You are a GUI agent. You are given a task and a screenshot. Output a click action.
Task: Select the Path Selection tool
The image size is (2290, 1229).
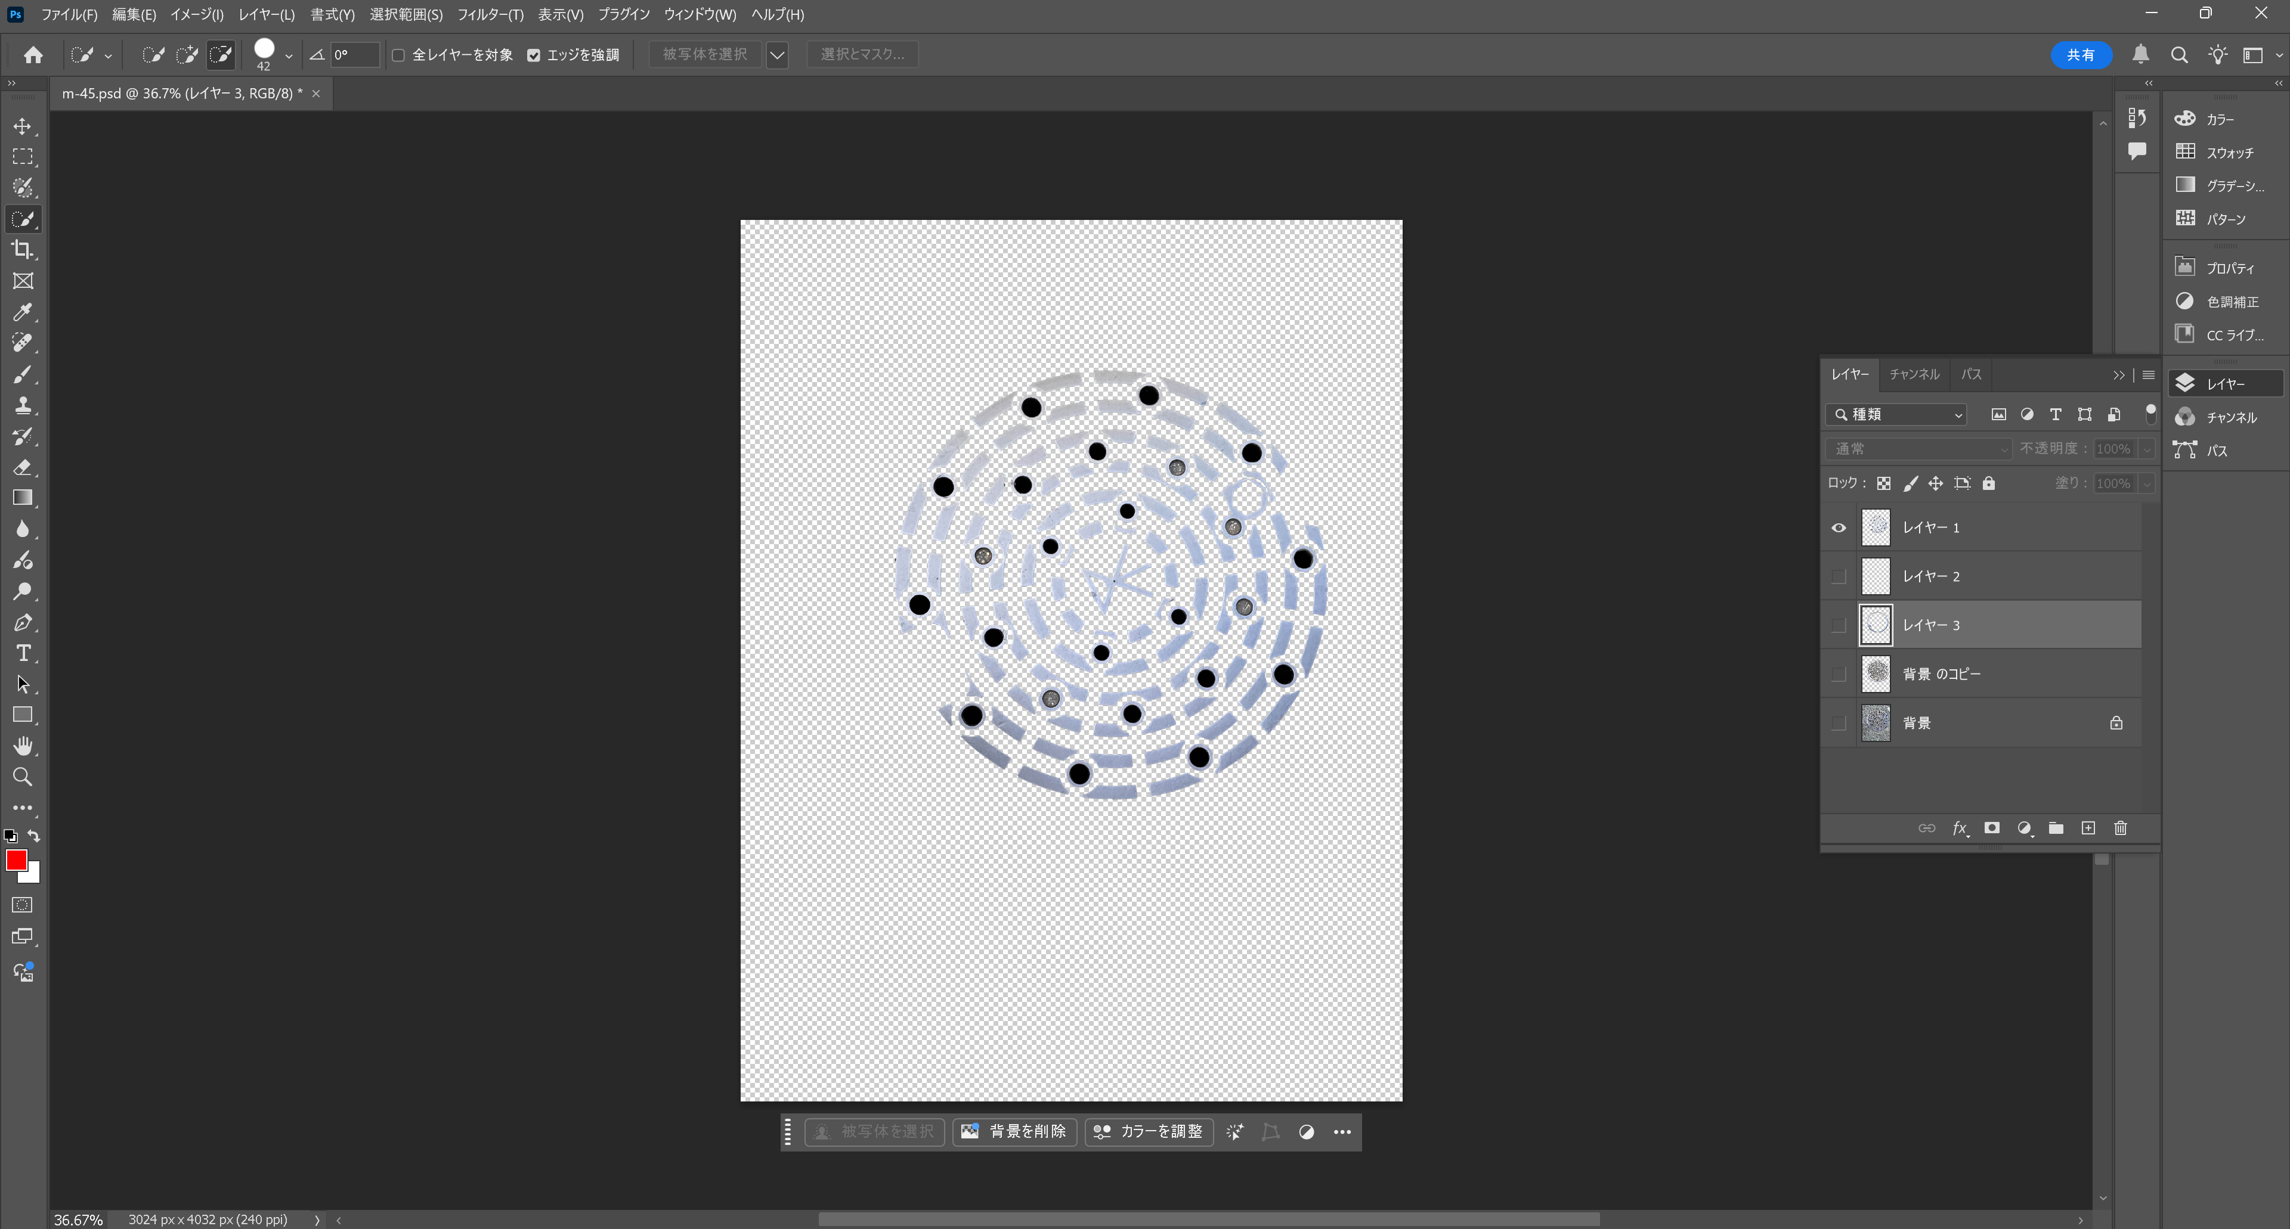point(22,684)
